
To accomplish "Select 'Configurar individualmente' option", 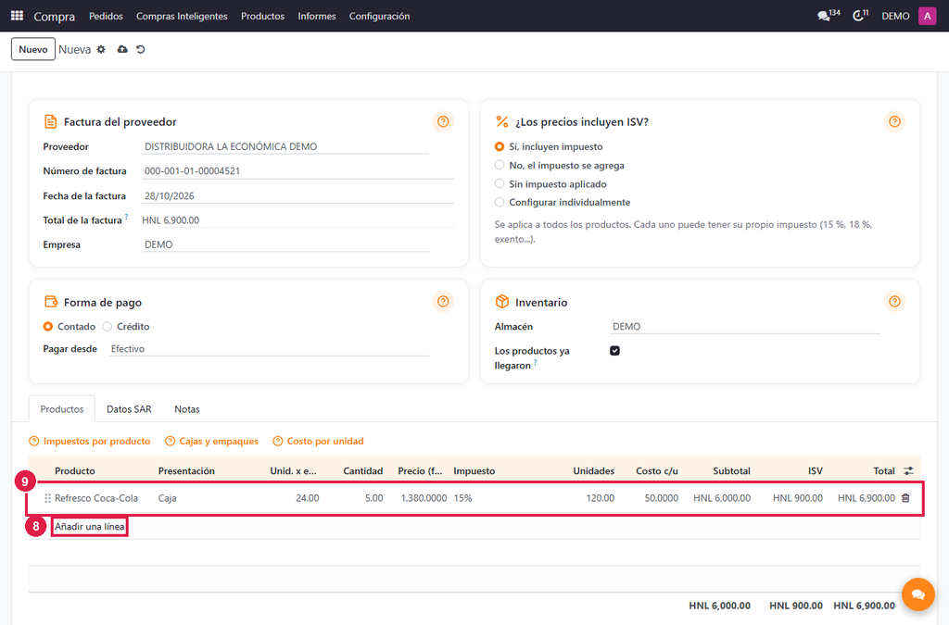I will [500, 202].
